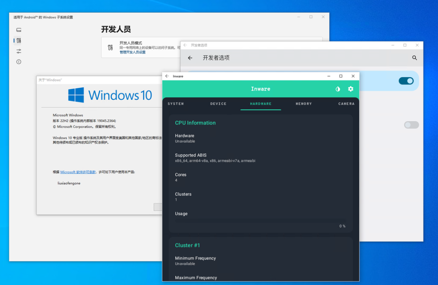Click username liuxiaofengone in About Windows
This screenshot has height=285, width=438.
[69, 183]
